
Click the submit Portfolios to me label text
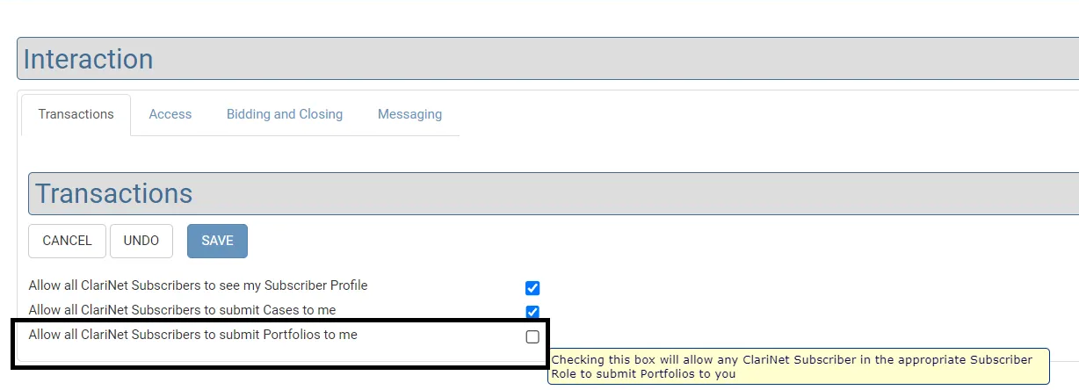coord(192,335)
